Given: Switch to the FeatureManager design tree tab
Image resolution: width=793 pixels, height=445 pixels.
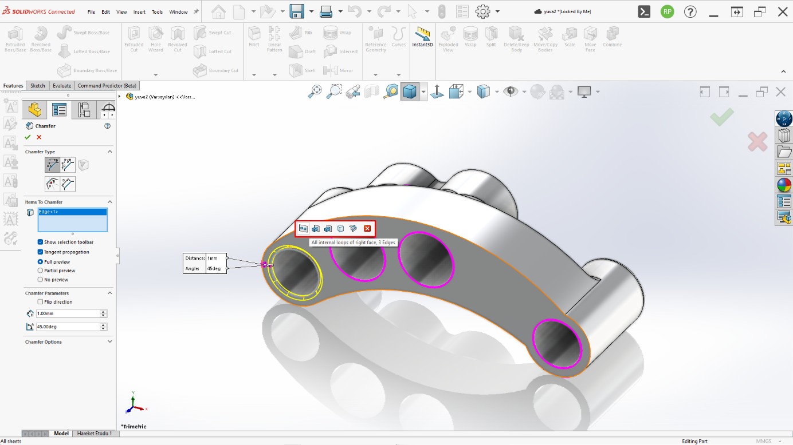Looking at the screenshot, I should click(34, 109).
